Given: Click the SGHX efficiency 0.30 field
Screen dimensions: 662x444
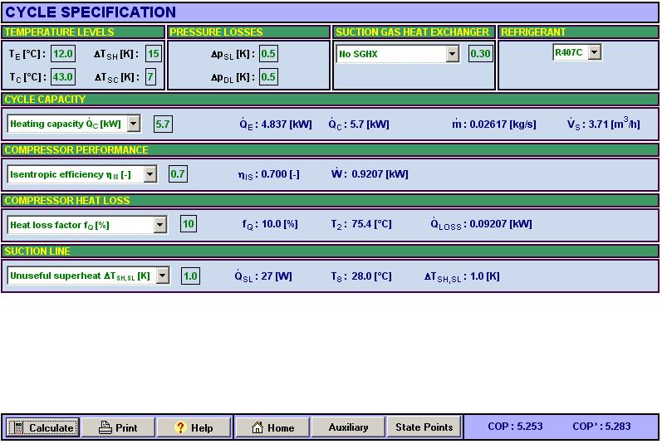Looking at the screenshot, I should tap(480, 54).
